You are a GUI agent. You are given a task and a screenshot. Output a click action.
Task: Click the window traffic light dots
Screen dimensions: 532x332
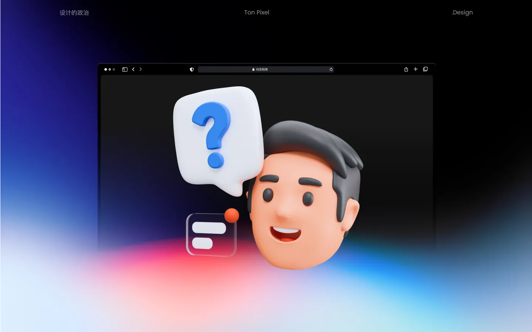[x=110, y=69]
